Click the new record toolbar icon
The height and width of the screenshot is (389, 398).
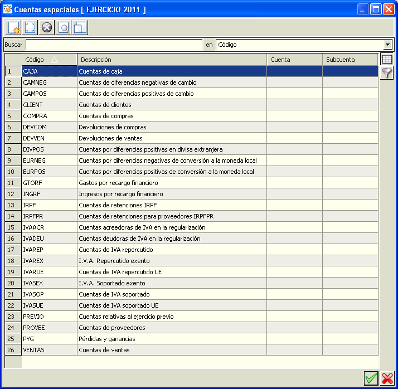pos(13,27)
